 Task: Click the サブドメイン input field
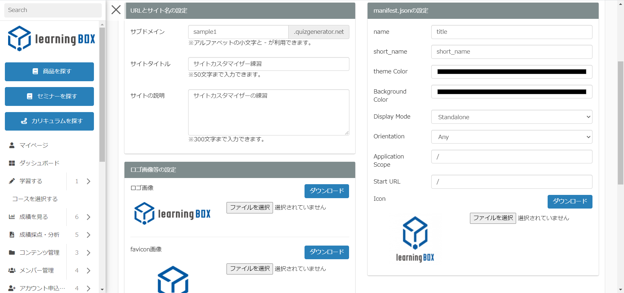238,32
